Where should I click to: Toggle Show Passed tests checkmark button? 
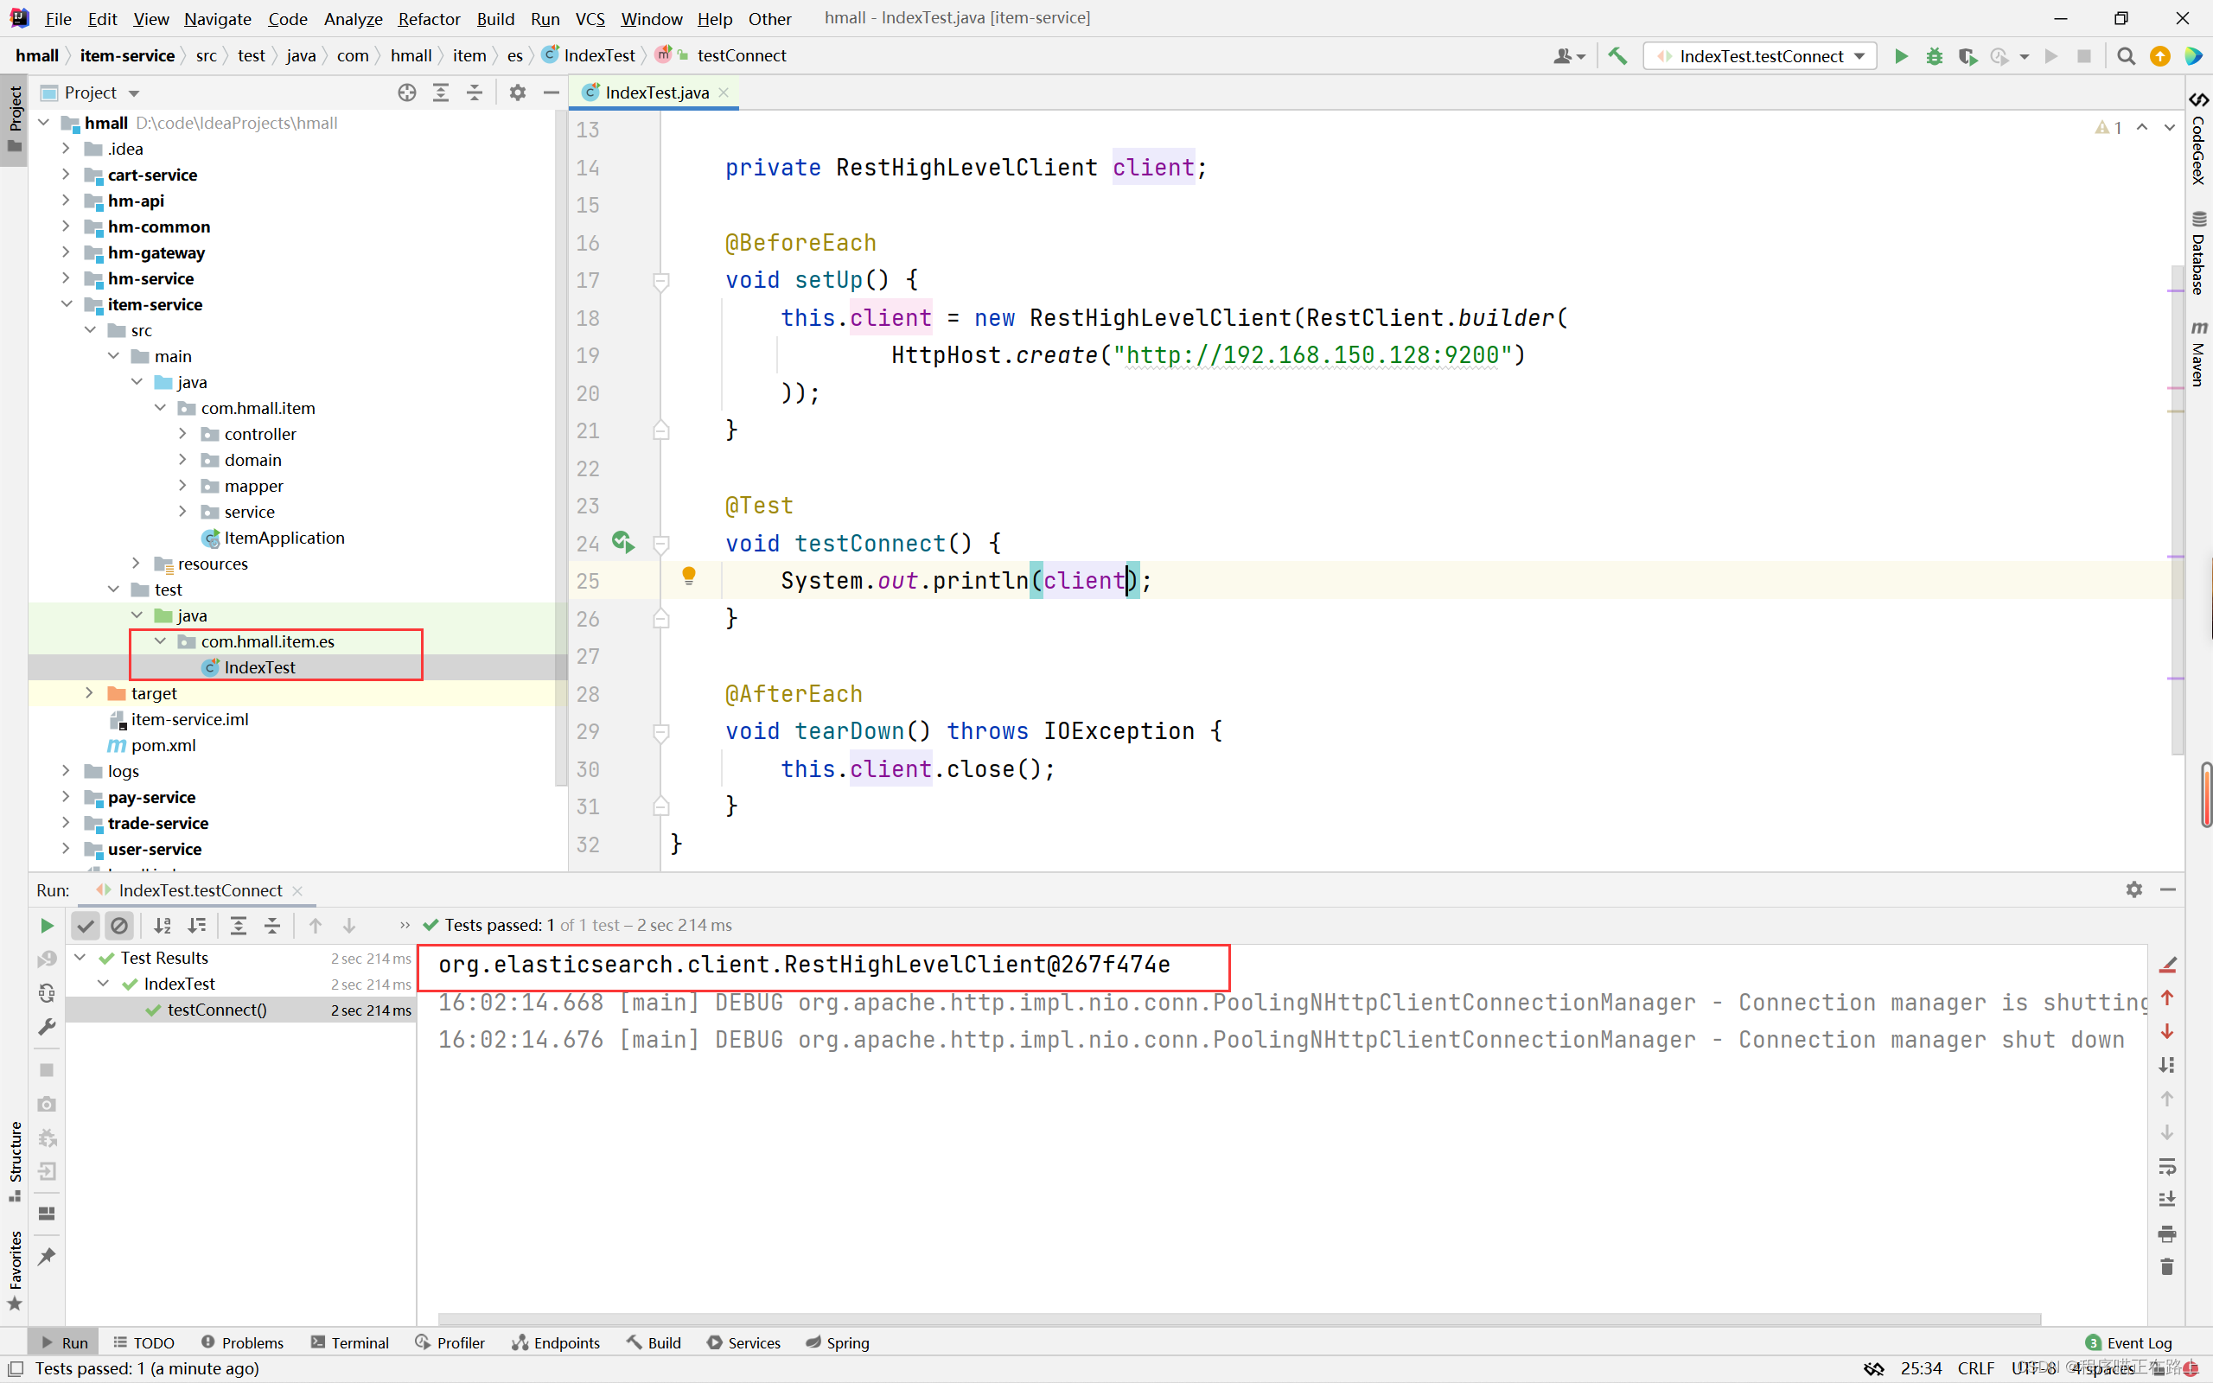pyautogui.click(x=85, y=926)
